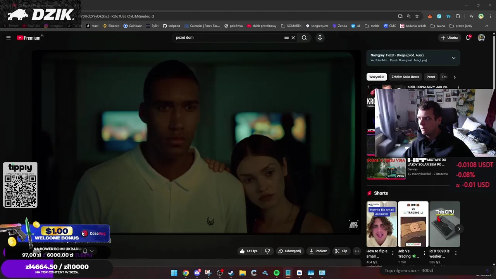Open the 'How to flip small accounts' short

coord(382,224)
